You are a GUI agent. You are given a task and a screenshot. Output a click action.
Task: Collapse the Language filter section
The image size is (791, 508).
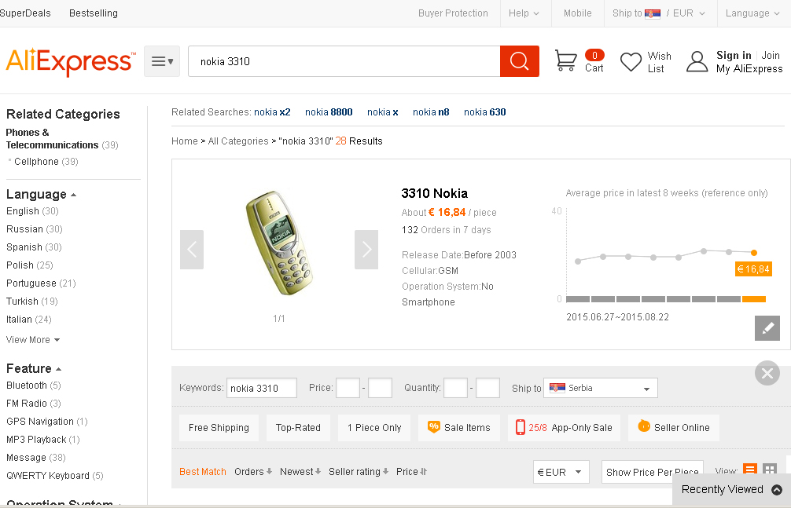click(x=42, y=195)
